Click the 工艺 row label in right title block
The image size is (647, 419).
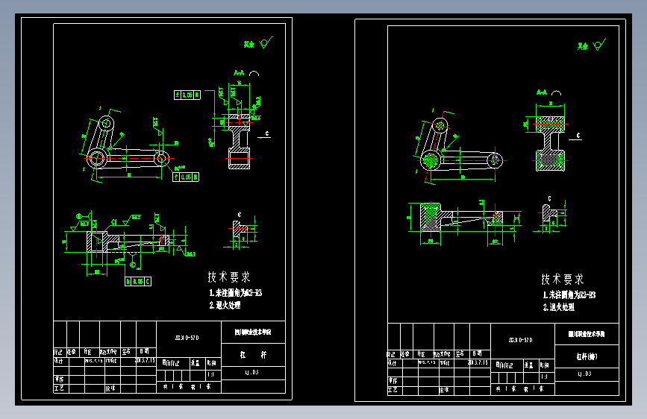point(393,390)
